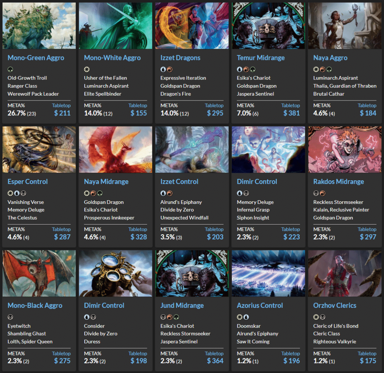Click the Lolth, Spider Queen card name

(x=30, y=342)
